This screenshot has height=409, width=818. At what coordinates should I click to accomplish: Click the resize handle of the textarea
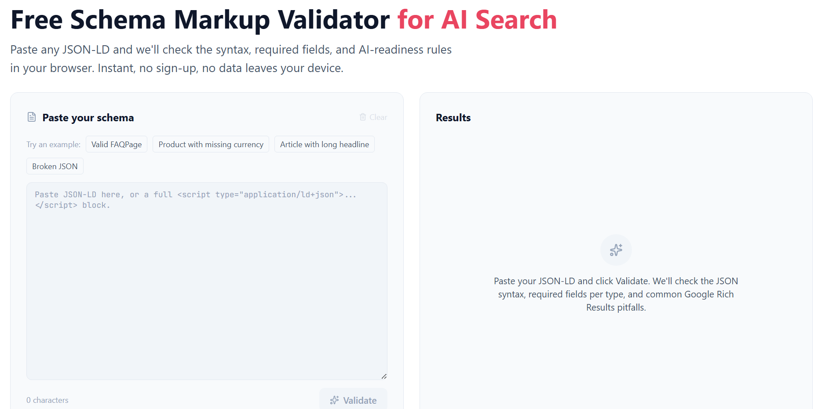pos(384,376)
